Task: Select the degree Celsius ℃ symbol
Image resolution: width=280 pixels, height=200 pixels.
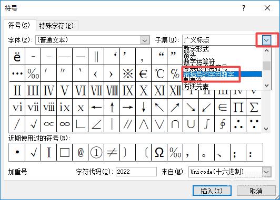Action: pyautogui.click(x=159, y=73)
